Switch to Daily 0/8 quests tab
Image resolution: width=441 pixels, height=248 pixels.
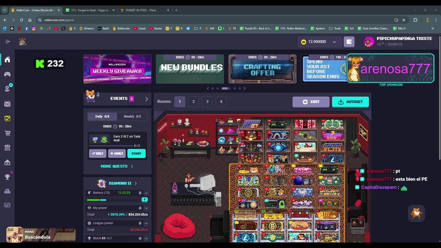point(102,116)
